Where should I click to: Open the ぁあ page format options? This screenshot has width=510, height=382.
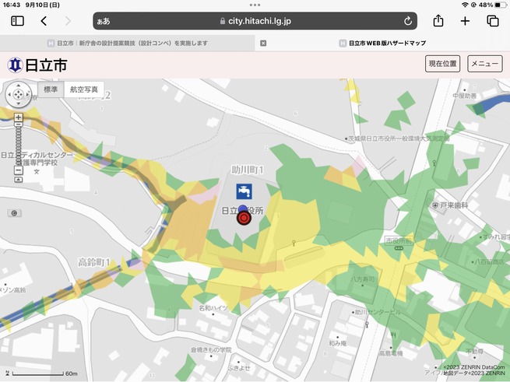point(104,22)
